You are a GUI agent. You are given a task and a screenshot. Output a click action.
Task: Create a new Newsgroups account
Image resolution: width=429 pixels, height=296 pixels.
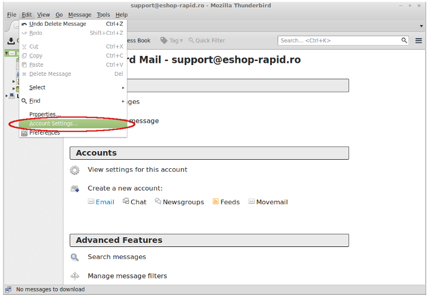[x=183, y=202]
